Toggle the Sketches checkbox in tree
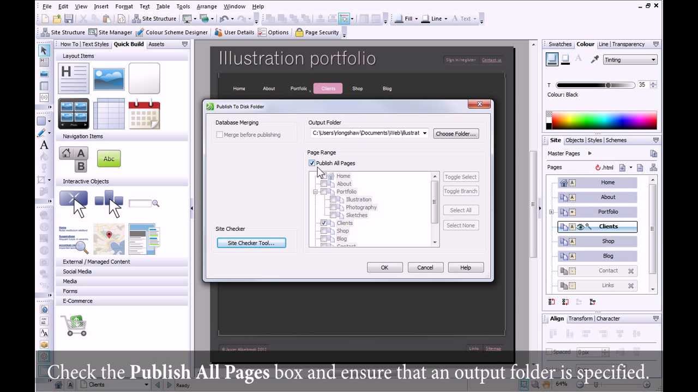This screenshot has width=698, height=392. [333, 215]
